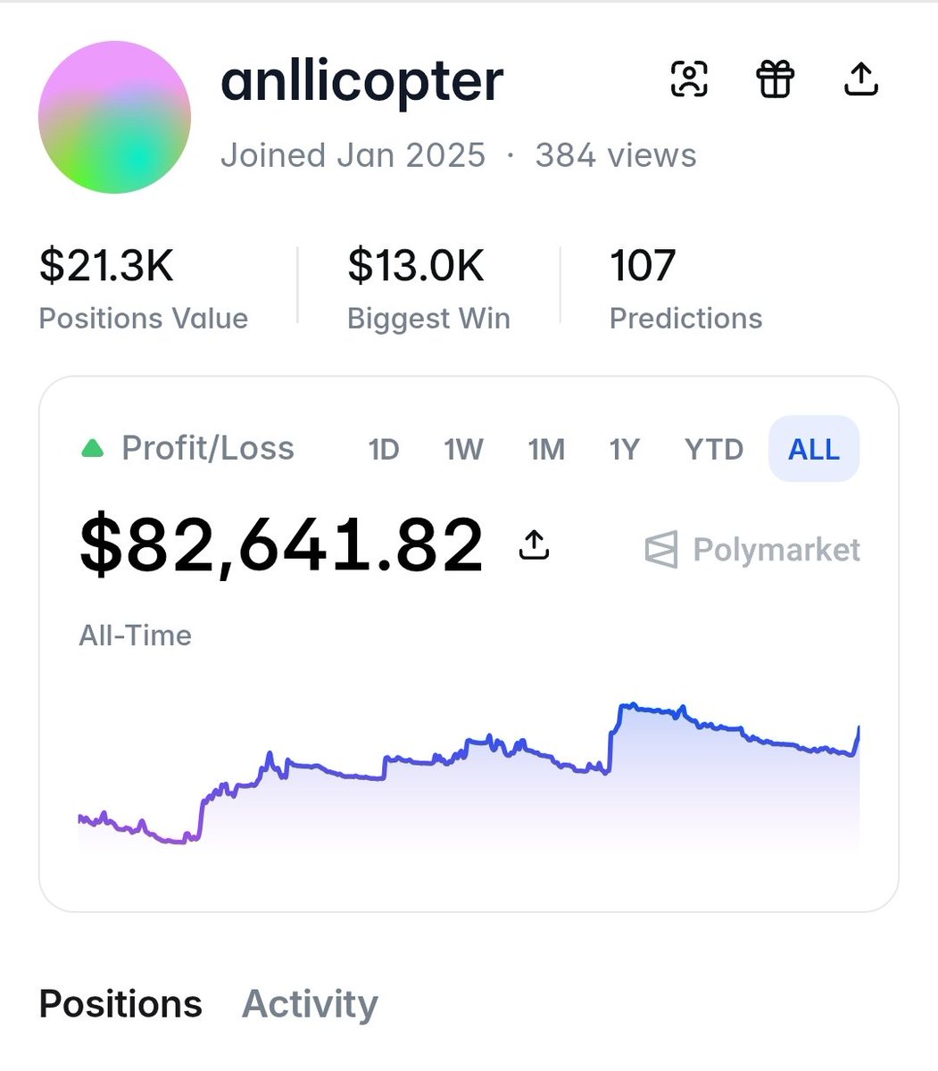The image size is (938, 1071).
Task: Select the 1W time range
Action: [x=464, y=449]
